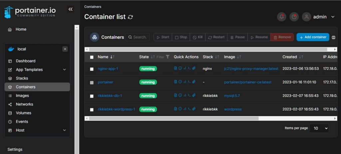Open jc21/nginx-proxy-manager:latest image link
This screenshot has height=154, width=341.
pyautogui.click(x=251, y=69)
